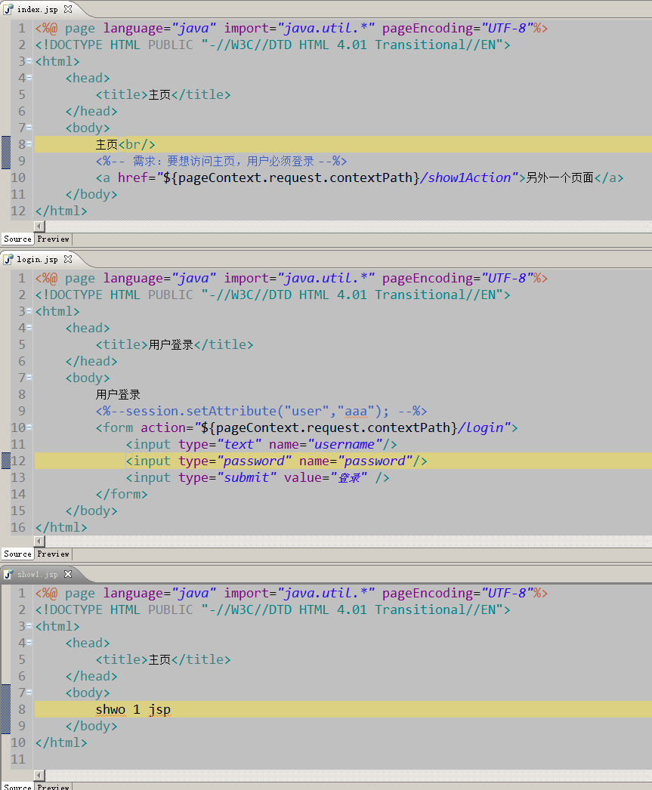Click the closing </body> line in show1.jsp

[91, 726]
